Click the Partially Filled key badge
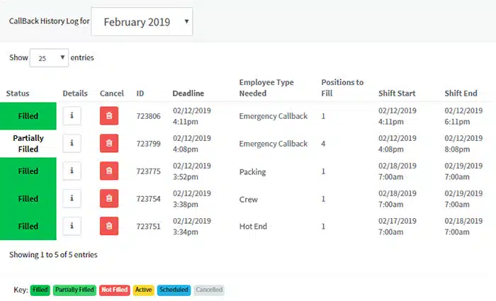Viewport: 496px width, 301px height. (x=74, y=290)
